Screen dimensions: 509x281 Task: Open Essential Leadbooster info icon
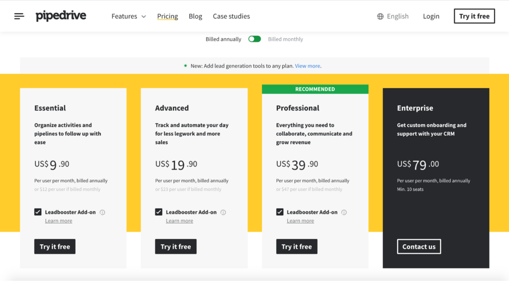tap(102, 213)
